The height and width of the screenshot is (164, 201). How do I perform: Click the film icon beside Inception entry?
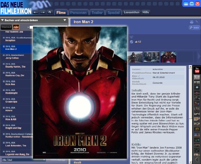pyautogui.click(x=4, y=38)
